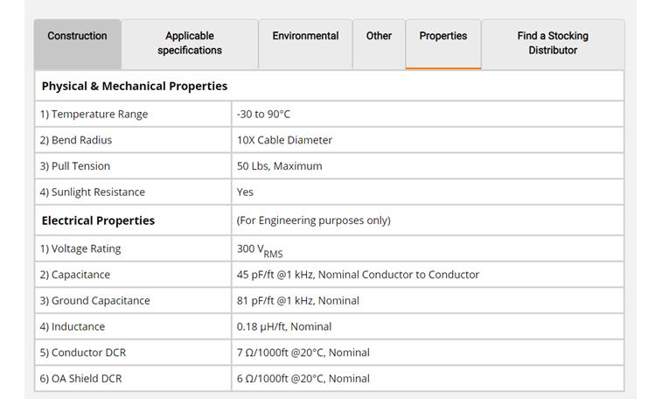Click the Properties tab
Viewport: 662px width, 399px height.
(x=443, y=37)
